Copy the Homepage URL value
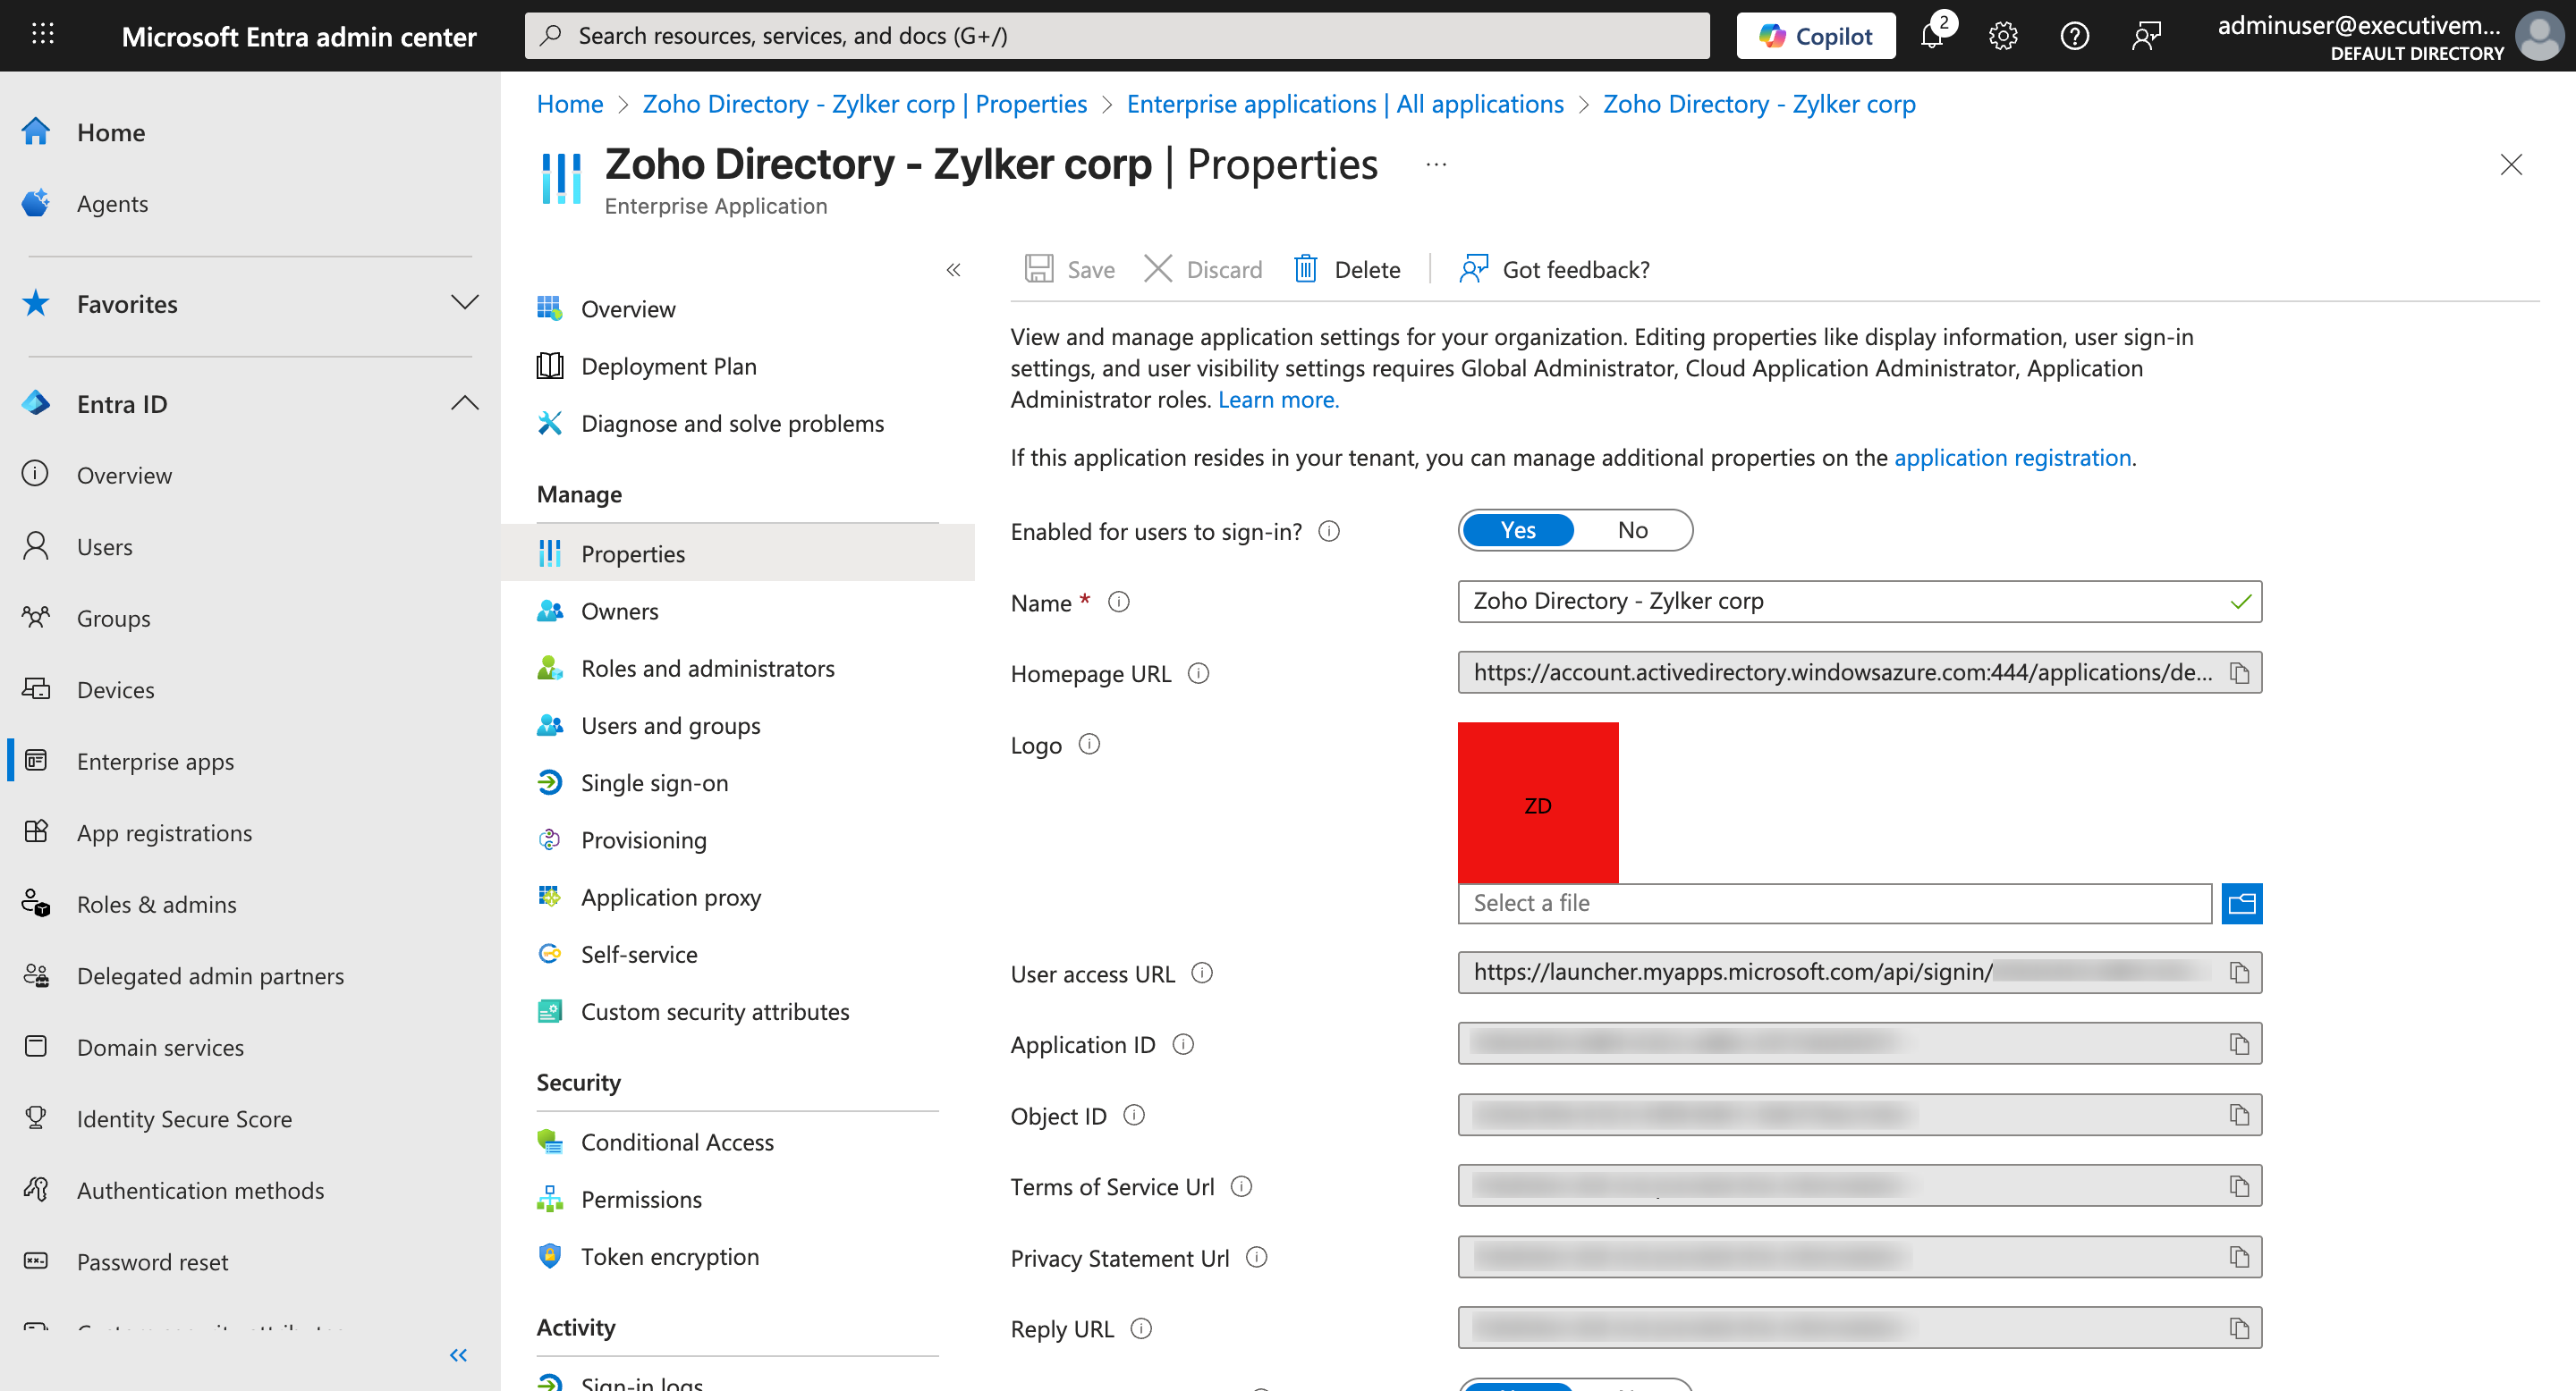Screen dimensions: 2576x1391 [2239, 672]
